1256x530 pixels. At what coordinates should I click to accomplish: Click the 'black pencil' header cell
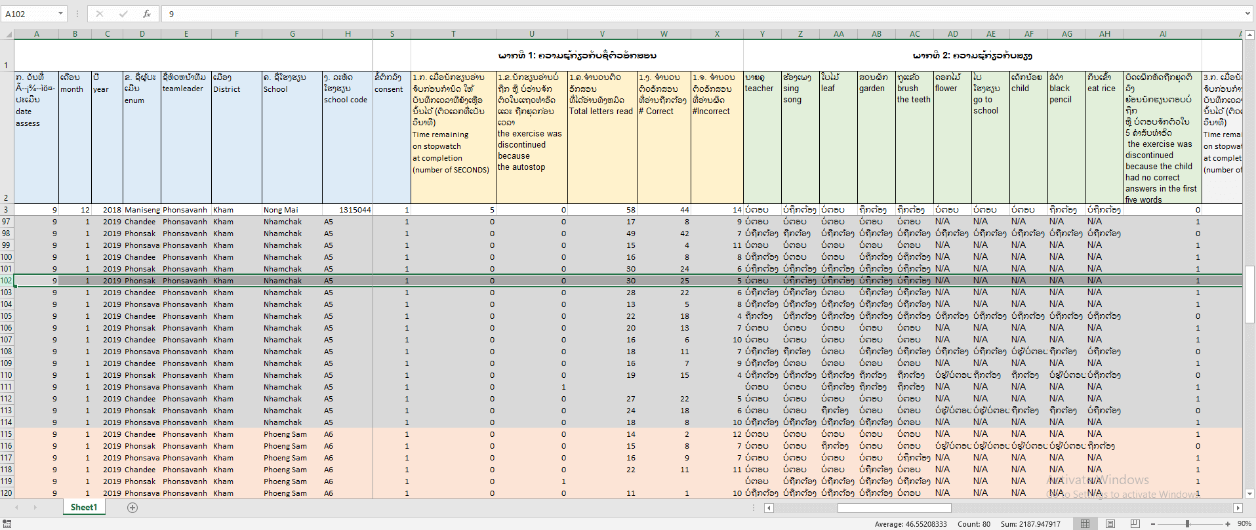click(1066, 137)
